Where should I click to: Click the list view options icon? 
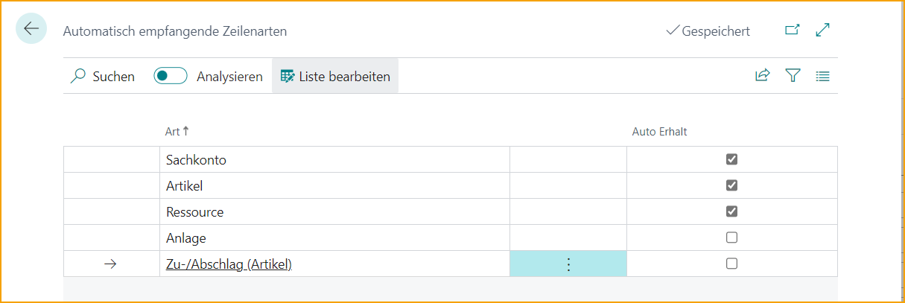(x=822, y=76)
